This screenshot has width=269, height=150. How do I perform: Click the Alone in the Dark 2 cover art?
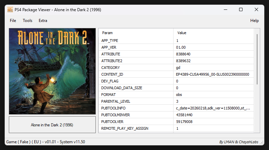52,71
